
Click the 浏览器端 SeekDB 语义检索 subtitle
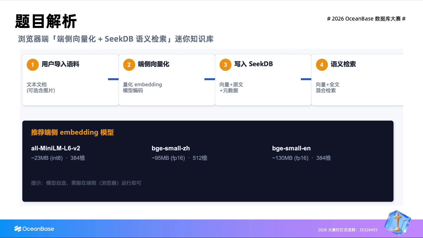pyautogui.click(x=116, y=39)
